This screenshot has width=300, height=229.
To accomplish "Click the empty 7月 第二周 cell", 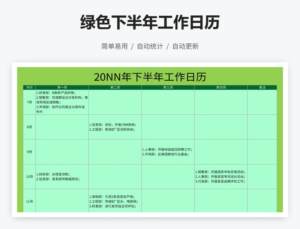I will click(x=115, y=102).
